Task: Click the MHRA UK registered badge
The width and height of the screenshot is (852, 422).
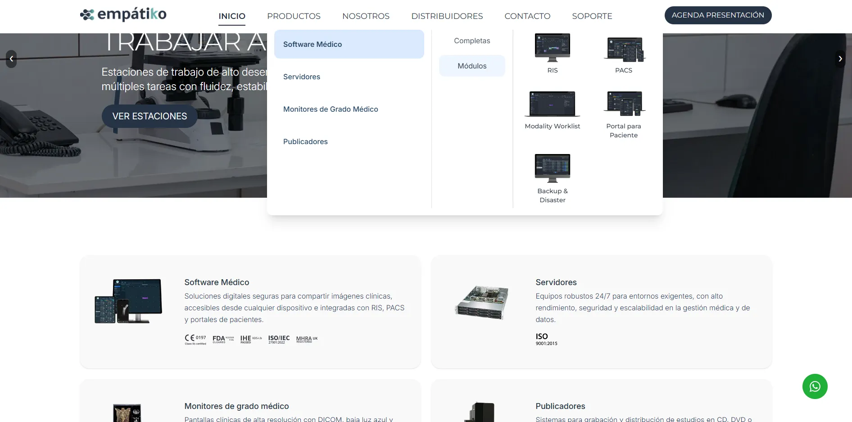Action: (x=307, y=339)
